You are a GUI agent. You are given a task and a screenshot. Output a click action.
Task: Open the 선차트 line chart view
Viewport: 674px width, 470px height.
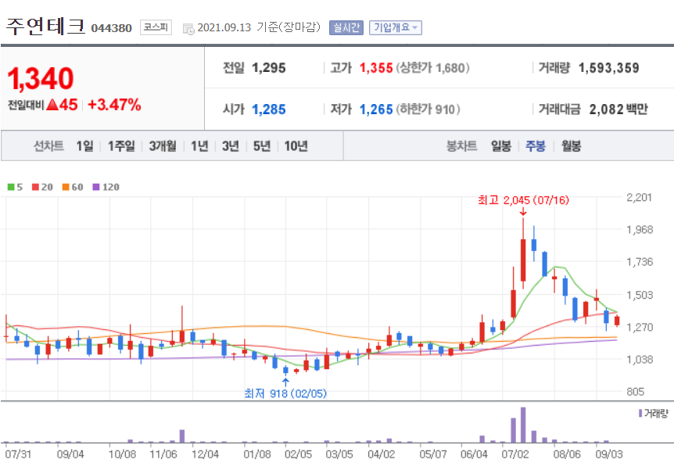49,145
